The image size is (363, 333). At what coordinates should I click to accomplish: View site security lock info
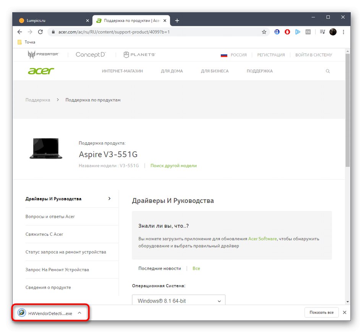tap(53, 32)
